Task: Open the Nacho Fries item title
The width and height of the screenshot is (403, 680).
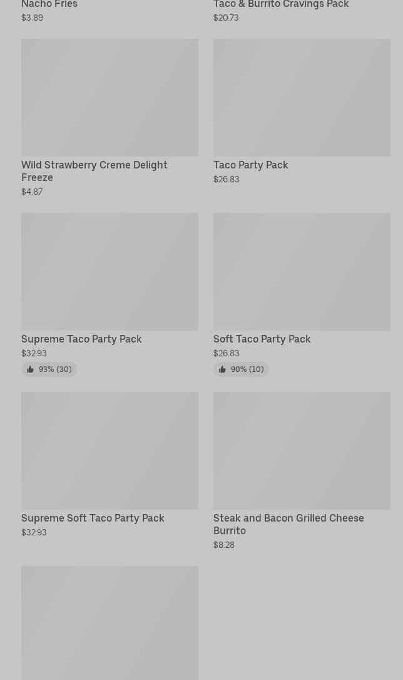Action: pyautogui.click(x=49, y=4)
